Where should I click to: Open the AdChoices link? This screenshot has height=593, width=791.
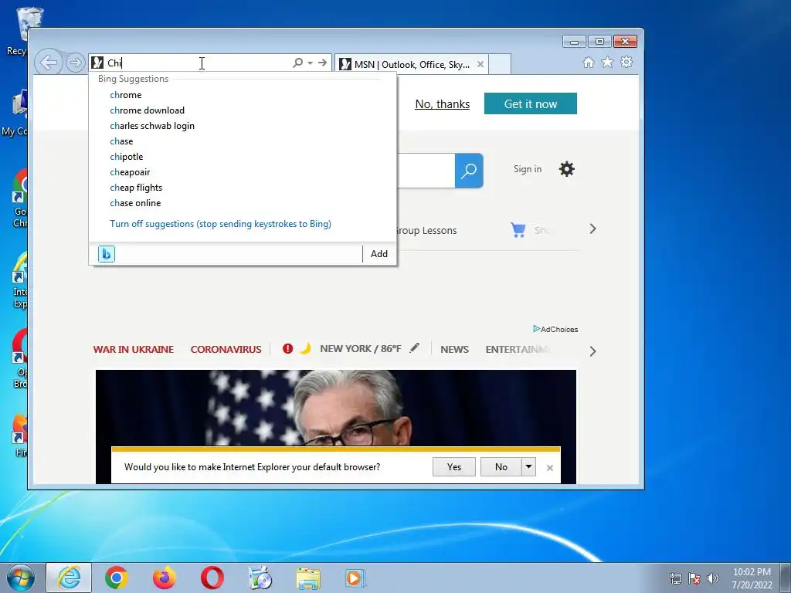(x=555, y=329)
